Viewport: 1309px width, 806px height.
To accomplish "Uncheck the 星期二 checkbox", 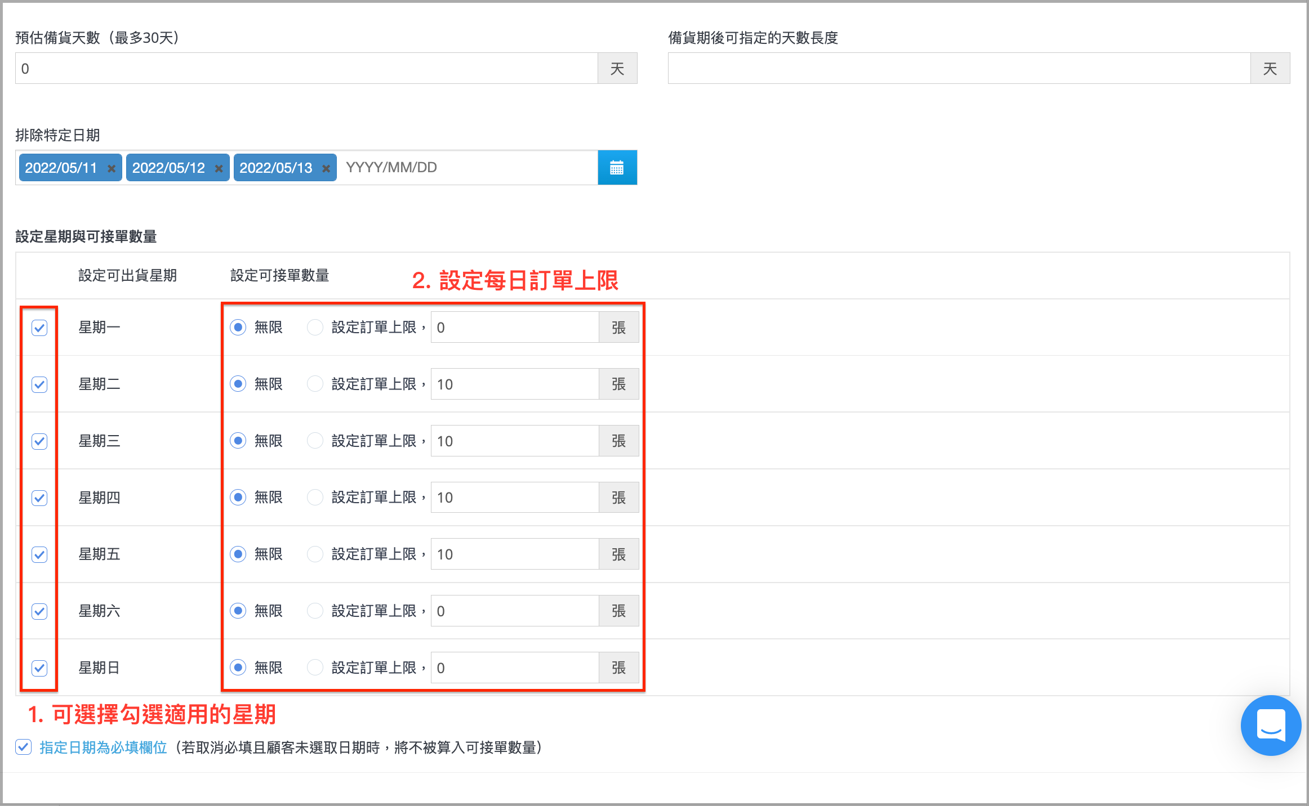I will [x=39, y=384].
